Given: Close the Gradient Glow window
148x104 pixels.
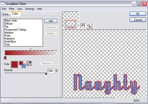Looking at the screenshot, I should tap(145, 4).
